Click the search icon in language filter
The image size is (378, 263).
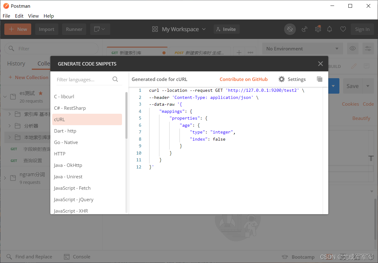click(x=115, y=79)
